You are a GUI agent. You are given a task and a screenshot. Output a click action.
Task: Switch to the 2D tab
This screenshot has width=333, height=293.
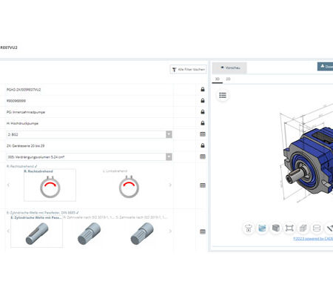(228, 79)
